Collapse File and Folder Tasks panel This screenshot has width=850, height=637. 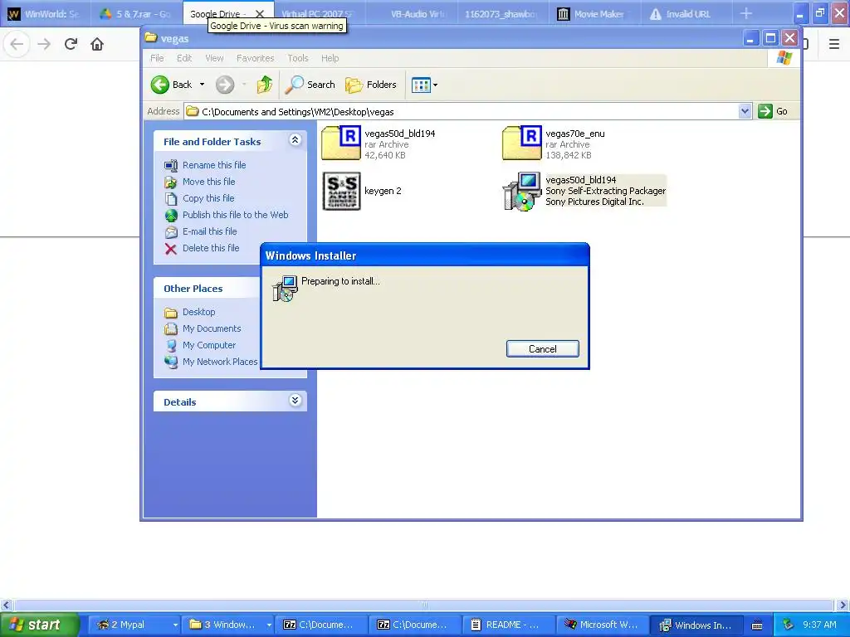click(x=295, y=140)
